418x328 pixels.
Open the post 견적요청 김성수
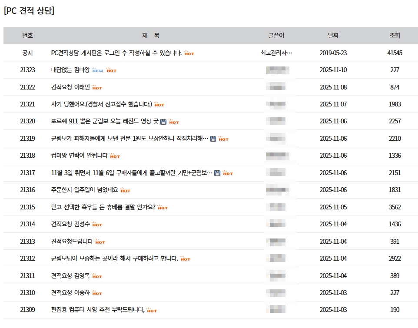pyautogui.click(x=70, y=224)
